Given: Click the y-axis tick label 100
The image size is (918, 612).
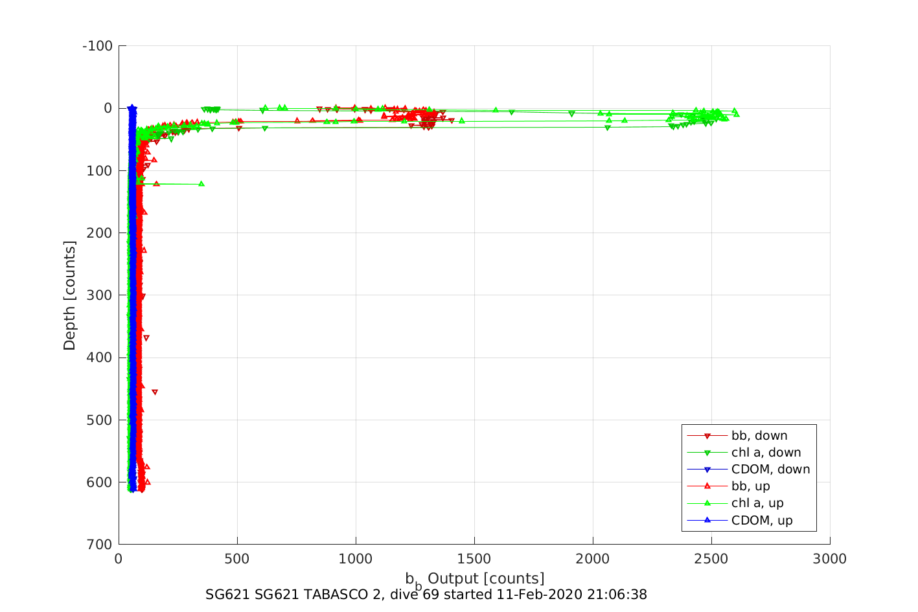Looking at the screenshot, I should [100, 170].
